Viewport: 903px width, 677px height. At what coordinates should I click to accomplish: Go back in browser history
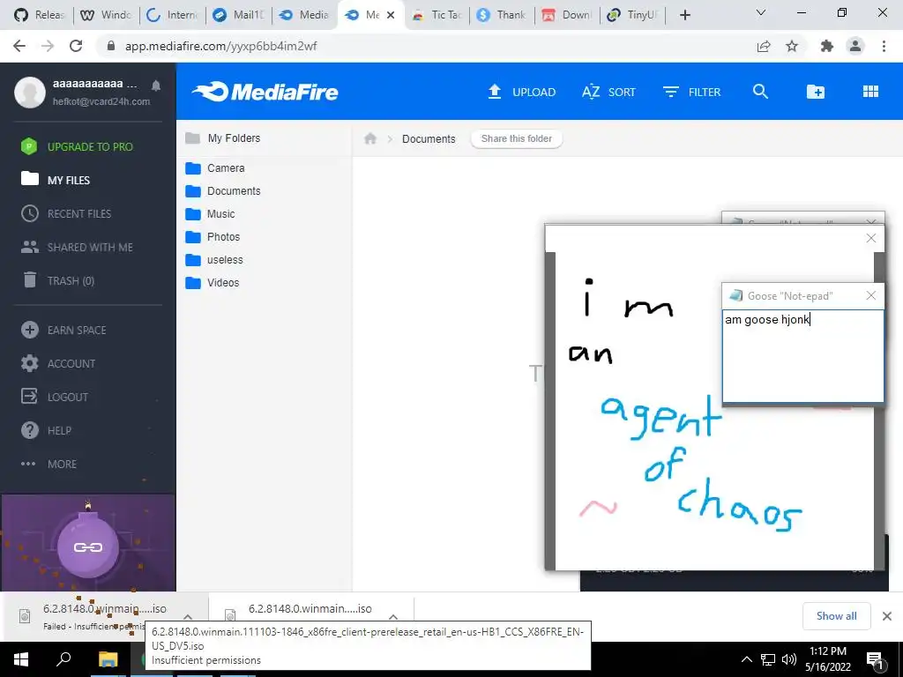point(19,46)
